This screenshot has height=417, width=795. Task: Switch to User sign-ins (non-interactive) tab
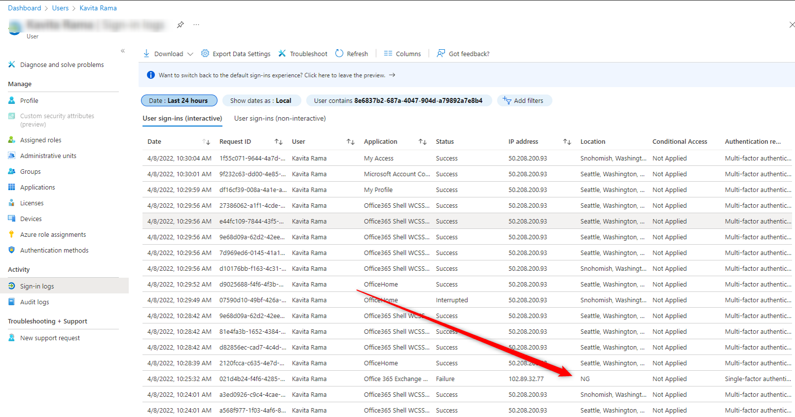coord(279,118)
